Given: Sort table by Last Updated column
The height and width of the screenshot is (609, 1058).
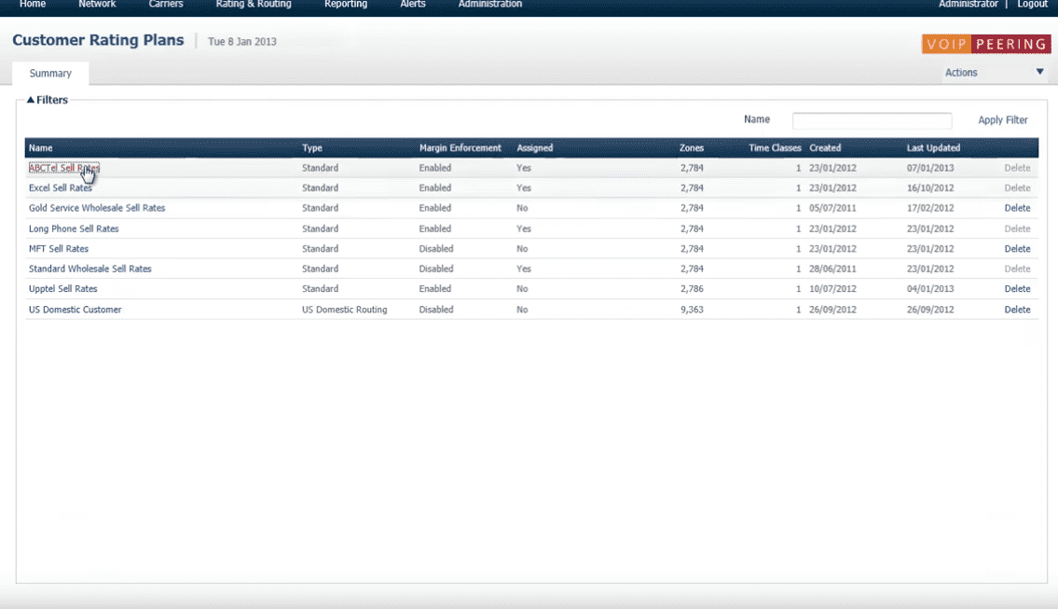Looking at the screenshot, I should point(933,148).
